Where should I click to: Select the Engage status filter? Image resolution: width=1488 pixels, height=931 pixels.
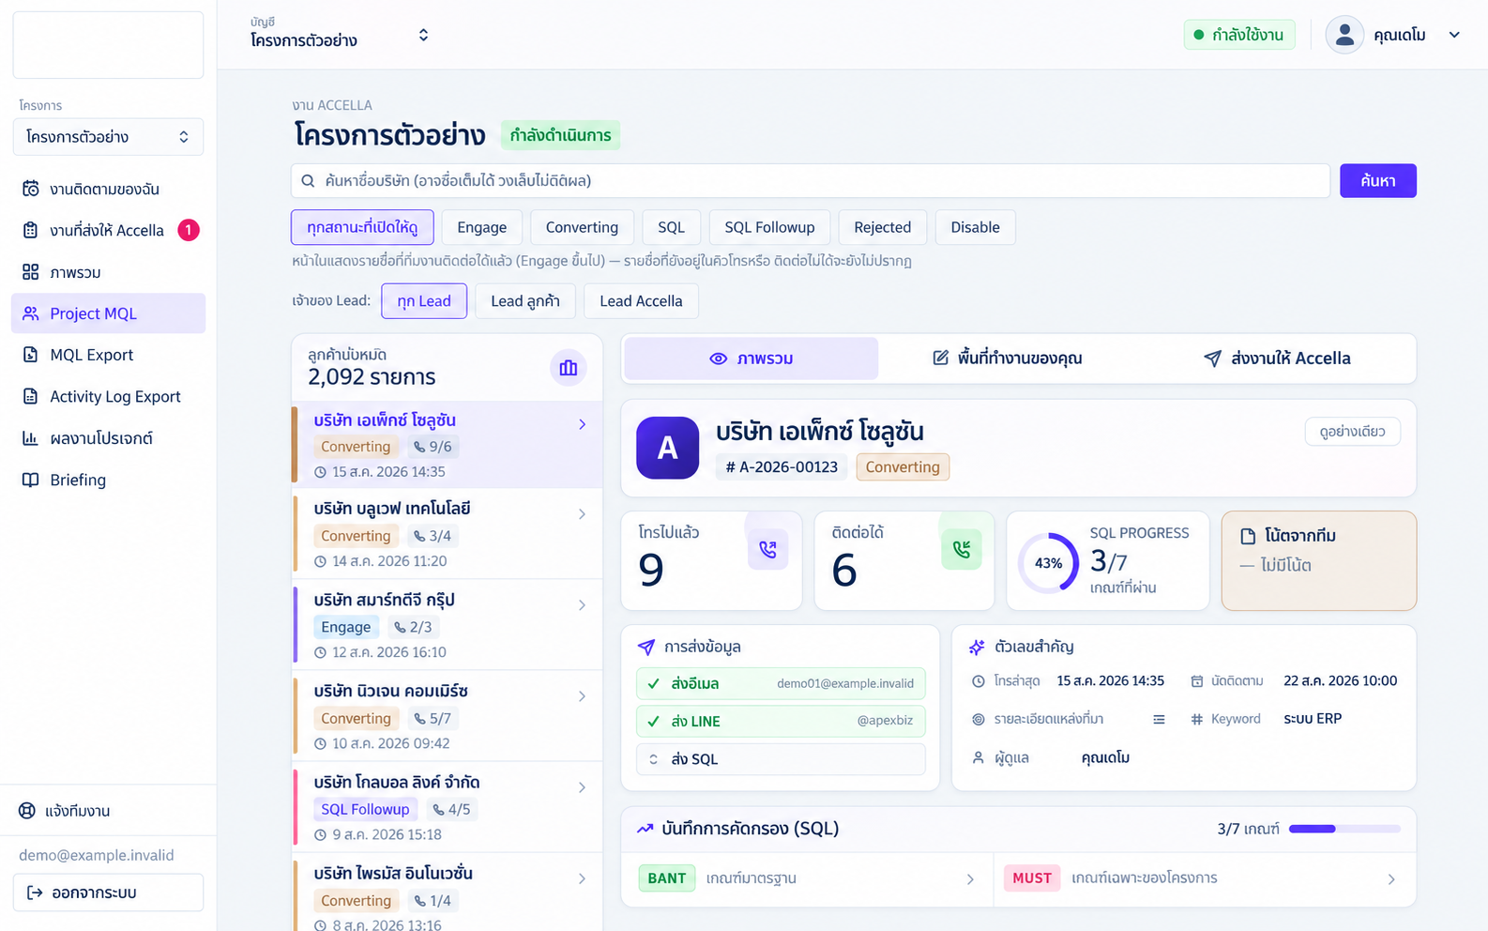coord(482,227)
